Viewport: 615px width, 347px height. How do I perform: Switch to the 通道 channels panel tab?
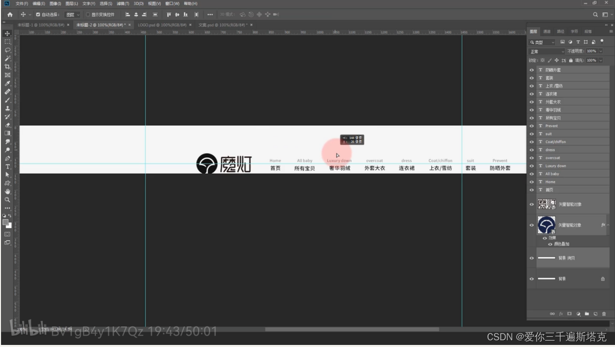[x=547, y=31]
